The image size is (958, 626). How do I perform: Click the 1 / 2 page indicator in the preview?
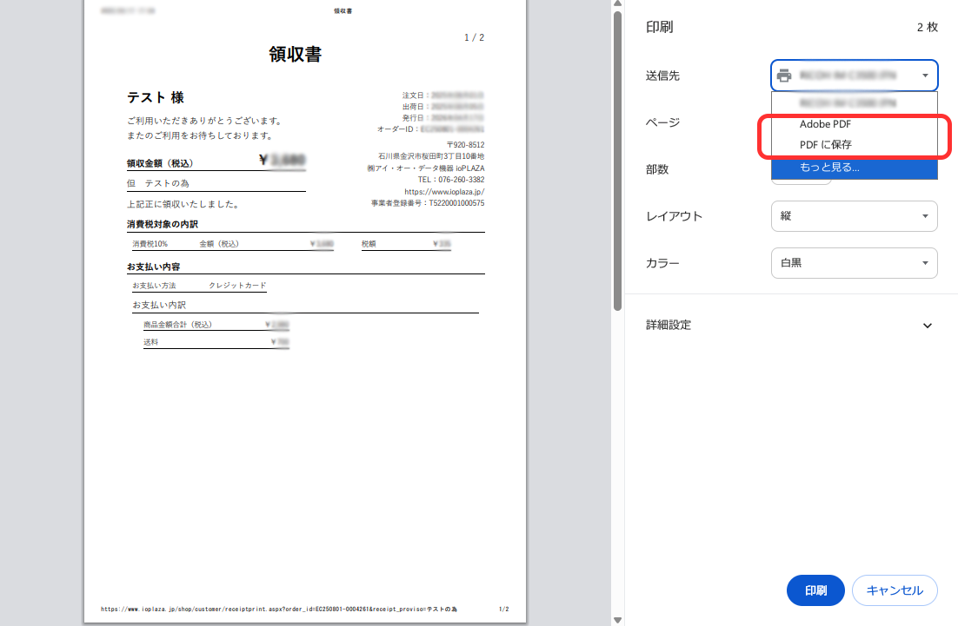[474, 38]
